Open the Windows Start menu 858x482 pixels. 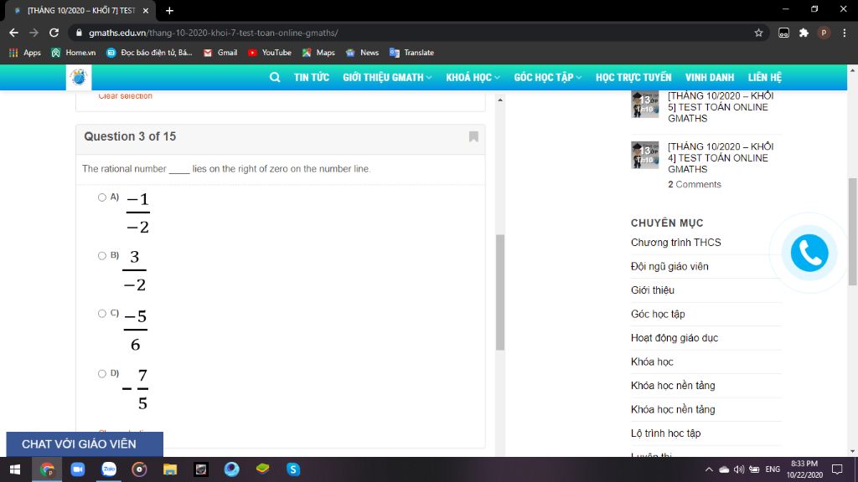tap(15, 469)
